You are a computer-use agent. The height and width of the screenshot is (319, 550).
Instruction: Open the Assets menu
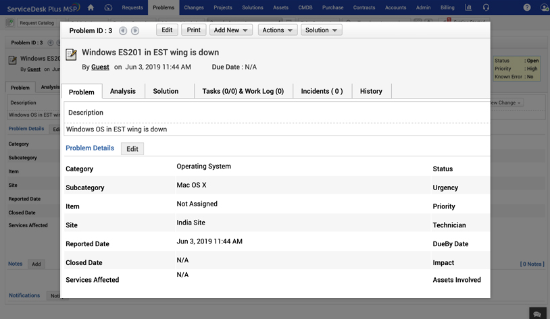pyautogui.click(x=280, y=7)
